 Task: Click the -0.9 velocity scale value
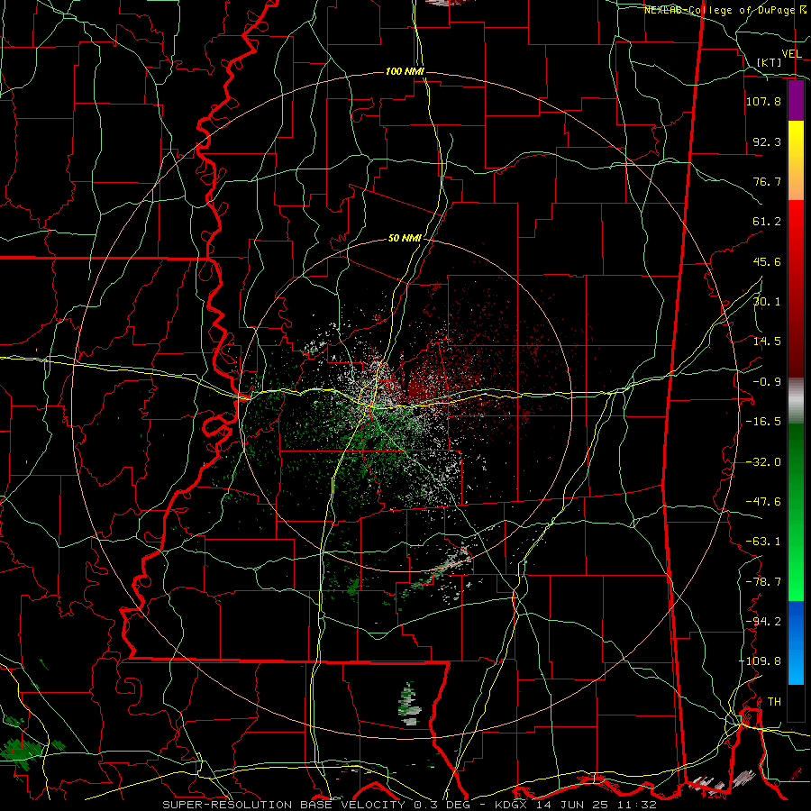click(767, 382)
